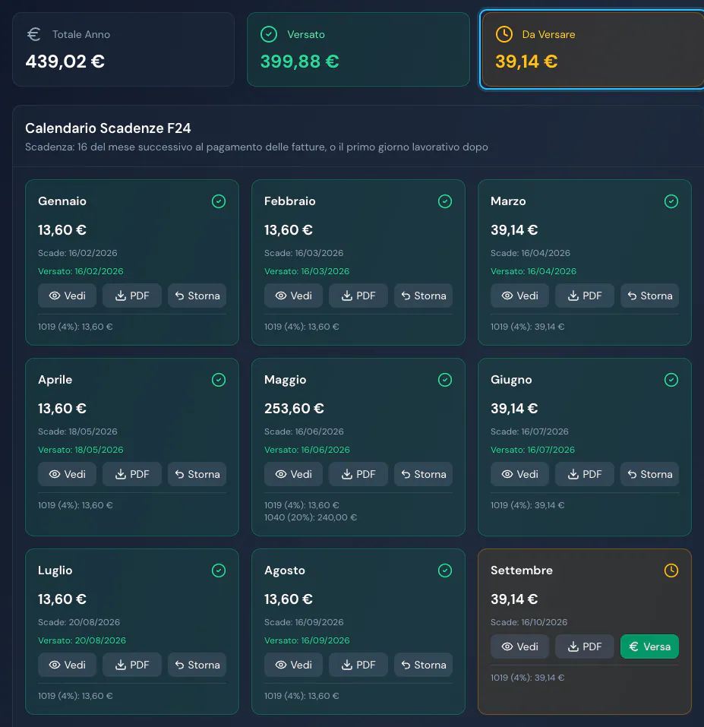Click the paid checkmark icon on Gennaio card
This screenshot has width=704, height=727.
[x=219, y=201]
